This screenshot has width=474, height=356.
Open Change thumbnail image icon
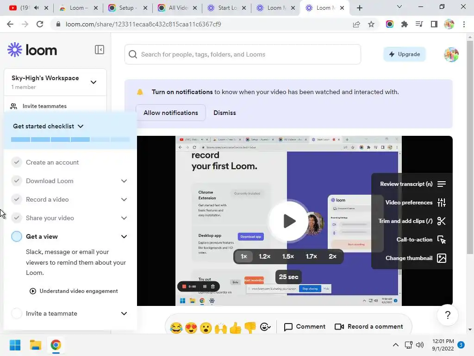point(441,258)
